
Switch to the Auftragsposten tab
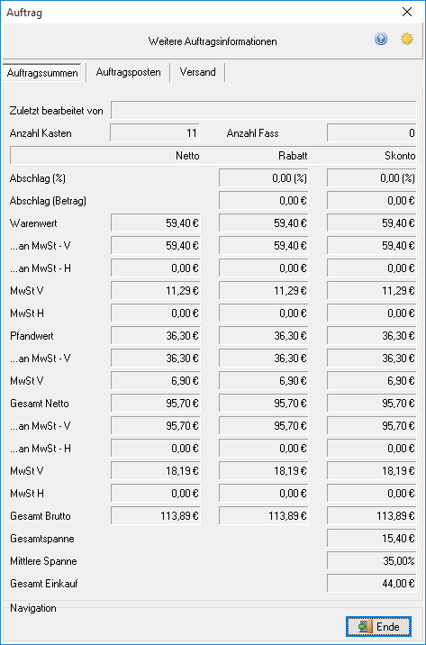pyautogui.click(x=128, y=72)
